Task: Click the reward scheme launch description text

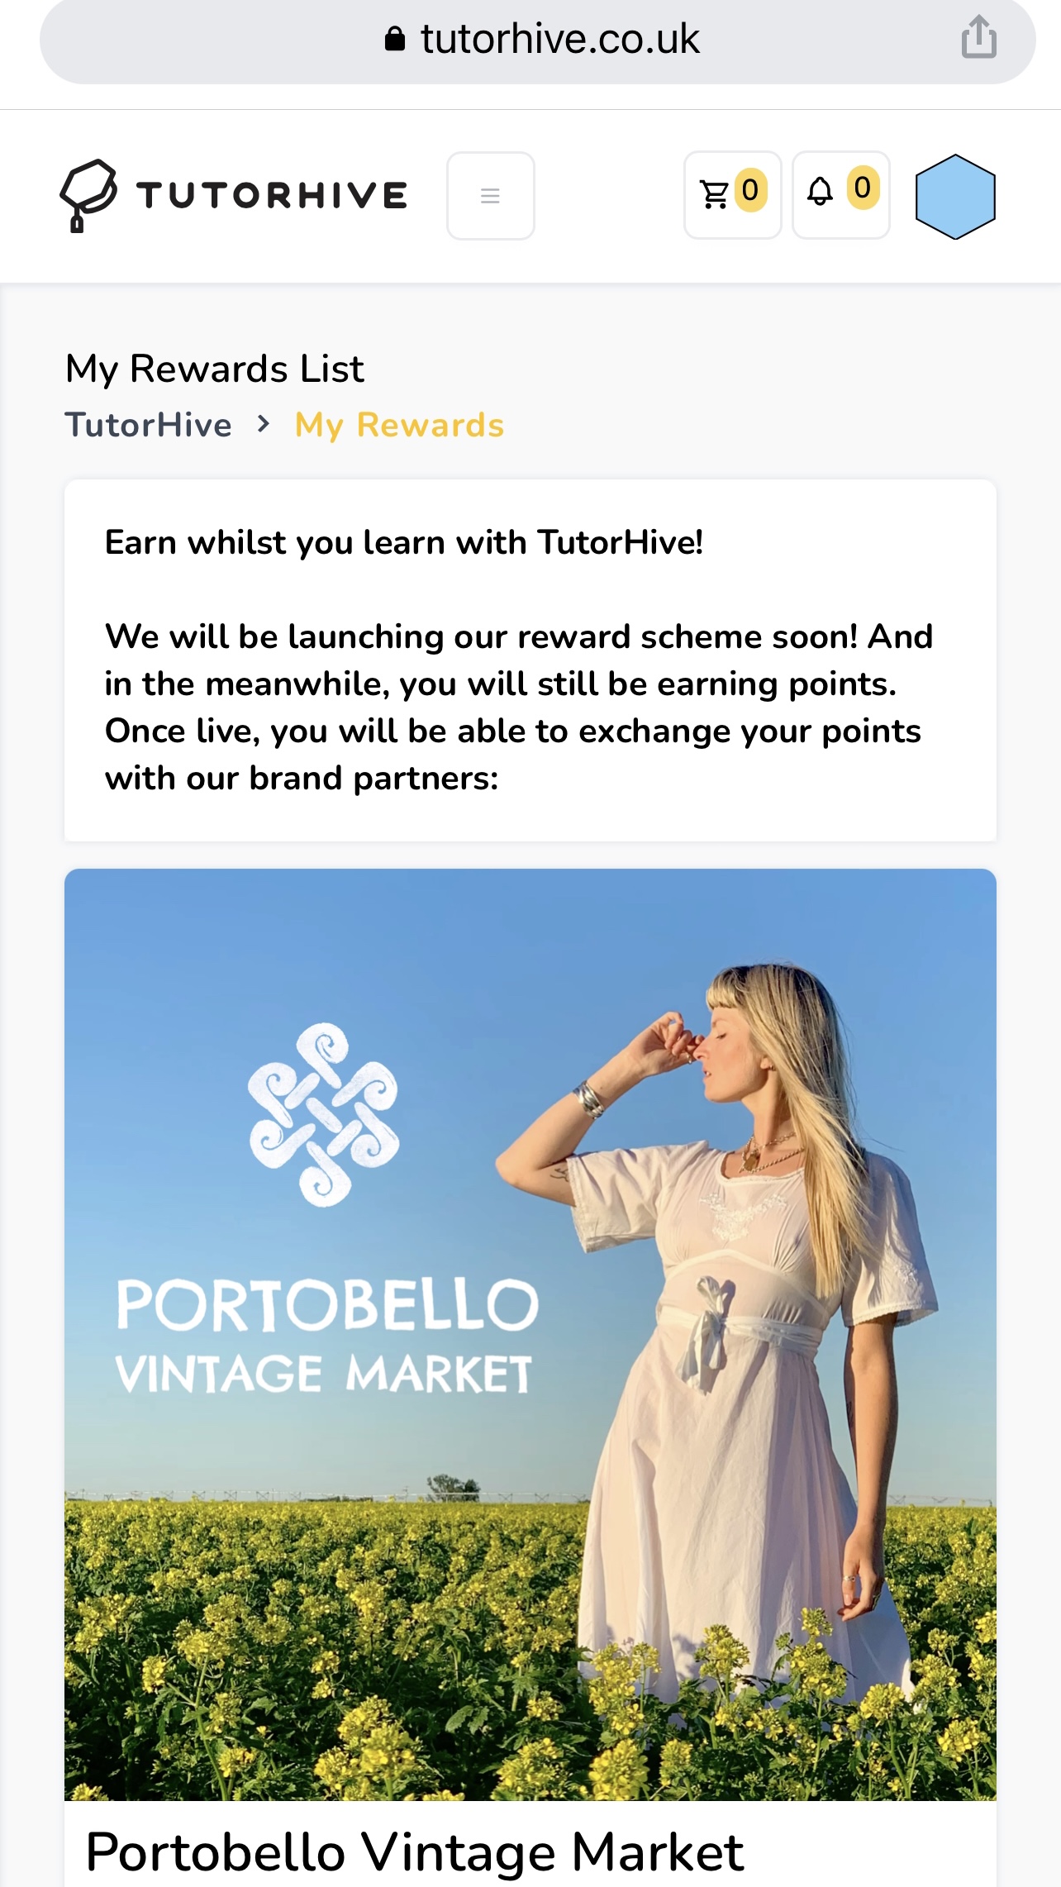Action: 519,707
